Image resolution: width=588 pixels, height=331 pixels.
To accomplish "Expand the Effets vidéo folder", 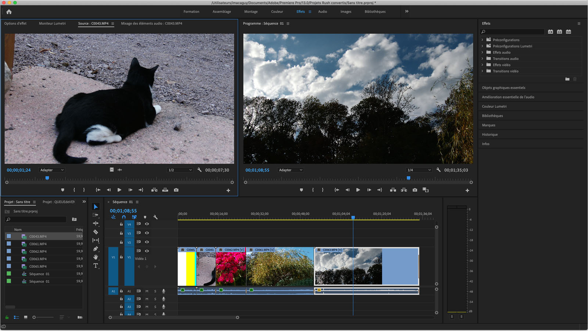I will (482, 65).
